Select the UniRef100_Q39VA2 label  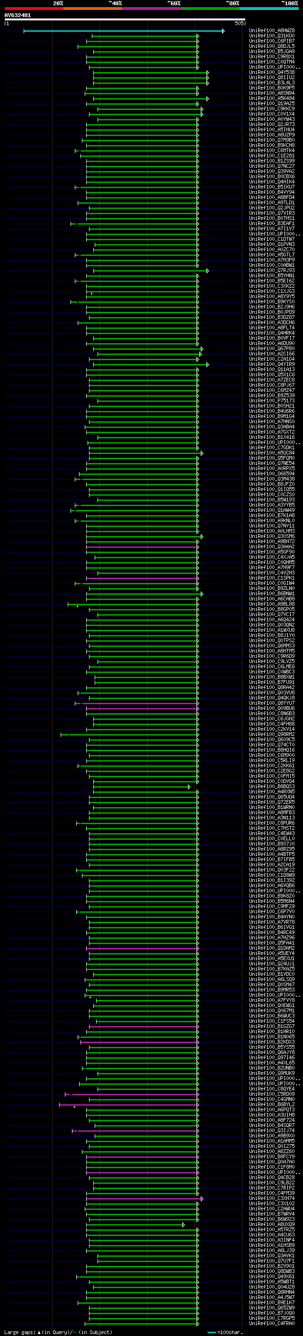[x=272, y=171]
